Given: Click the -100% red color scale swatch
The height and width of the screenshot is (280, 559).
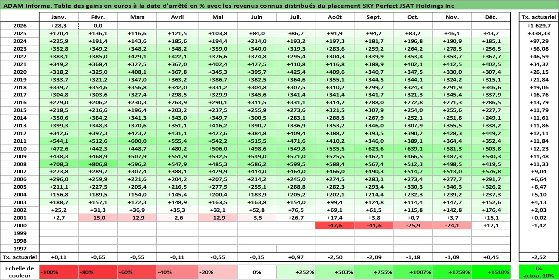Looking at the screenshot, I should pos(58,272).
